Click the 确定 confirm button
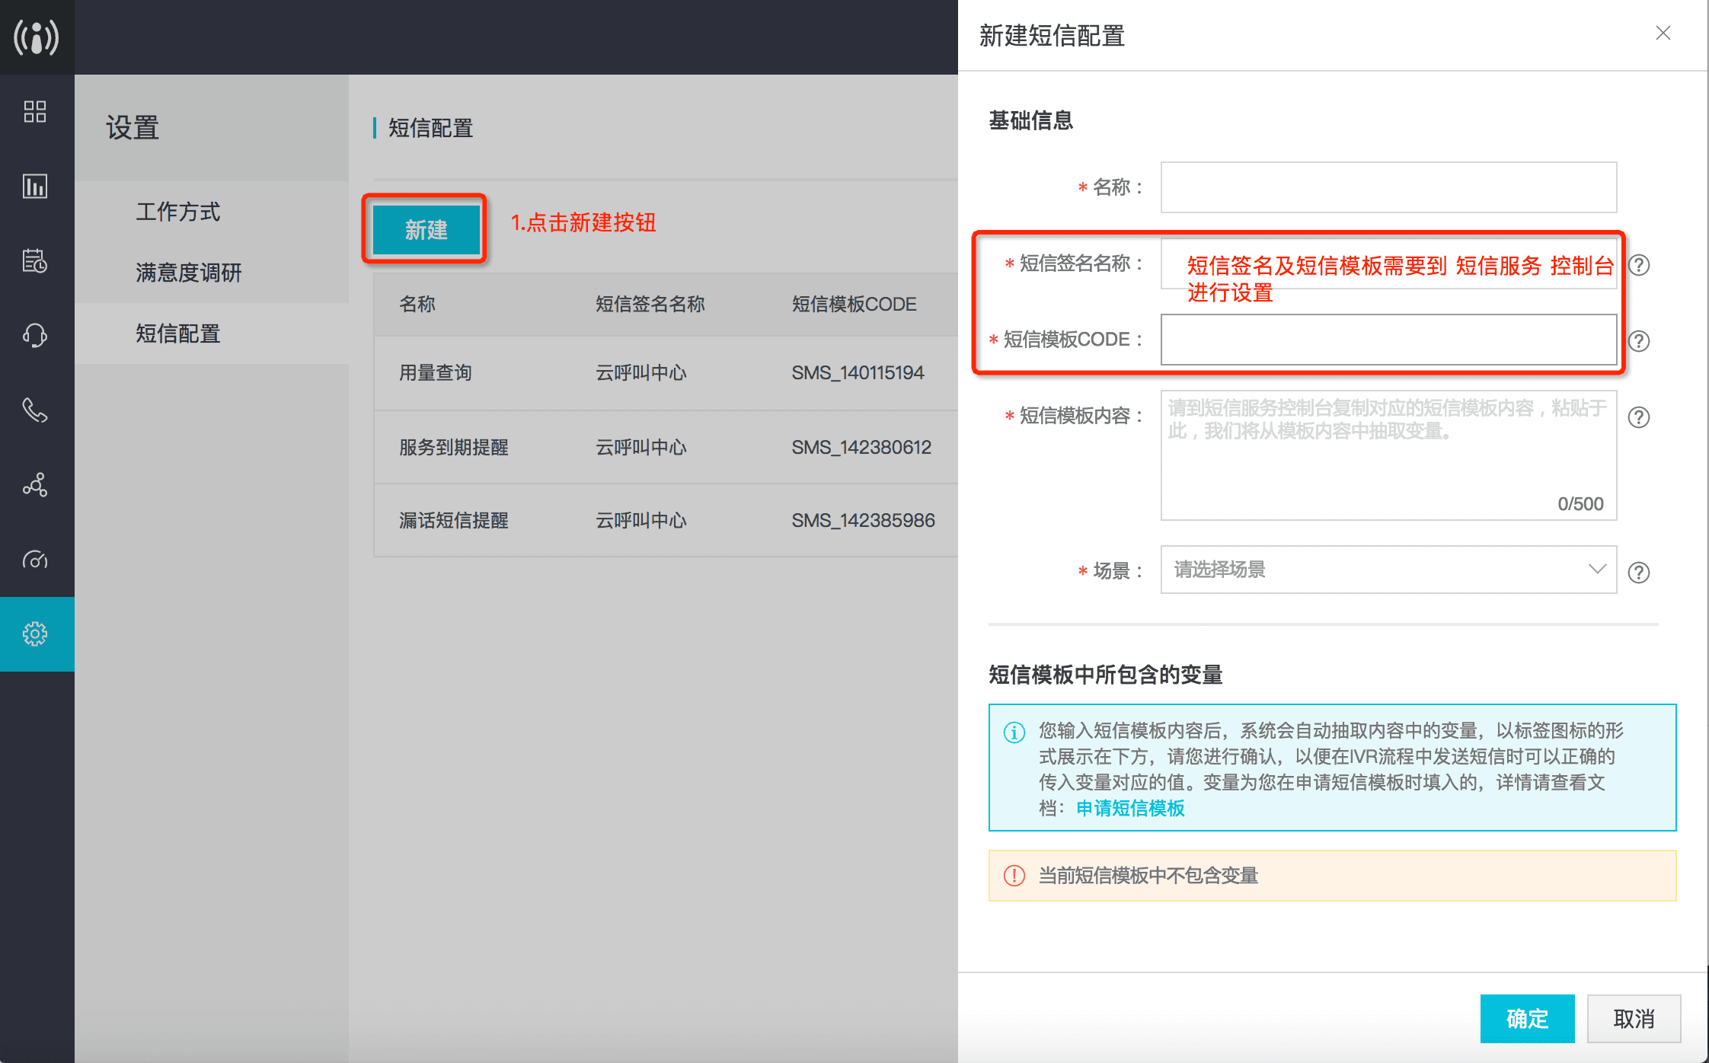The image size is (1709, 1063). click(x=1527, y=1018)
